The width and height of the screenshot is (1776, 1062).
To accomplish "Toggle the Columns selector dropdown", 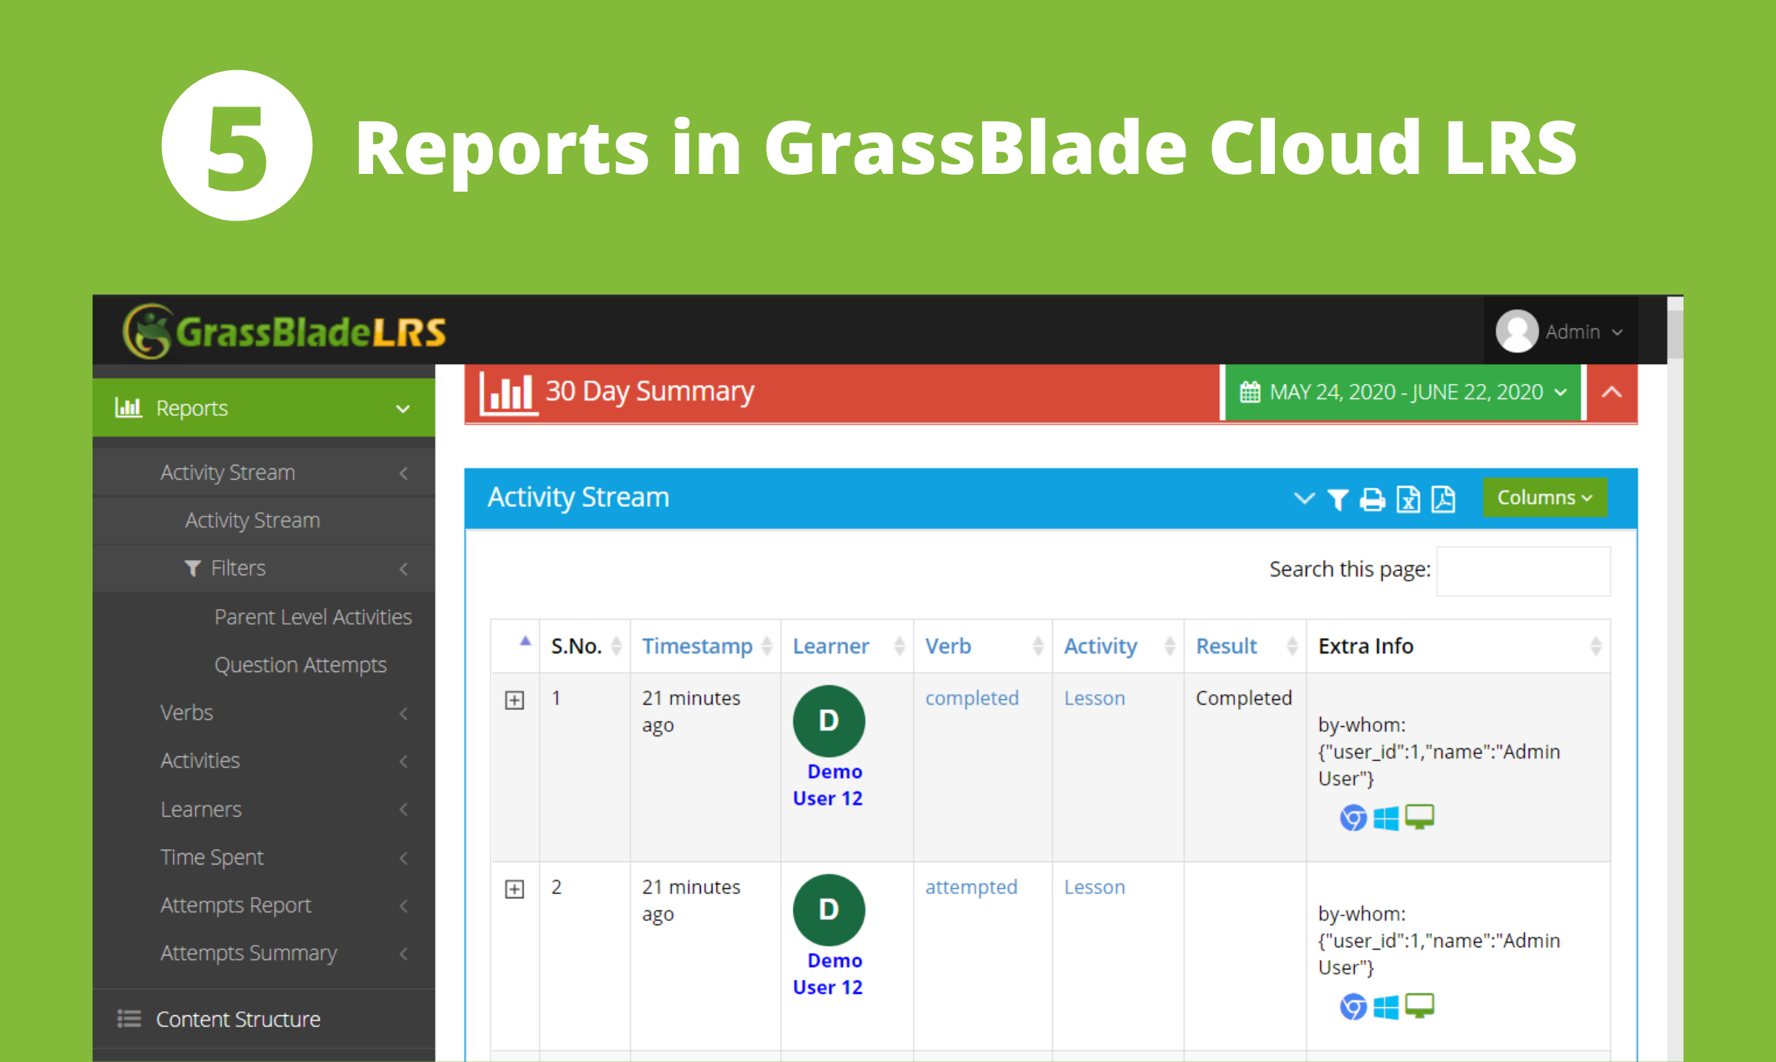I will (1547, 498).
